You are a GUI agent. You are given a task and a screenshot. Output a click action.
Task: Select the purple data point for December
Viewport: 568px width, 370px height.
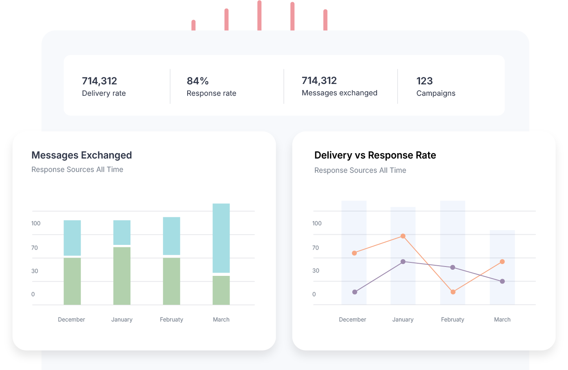(355, 292)
